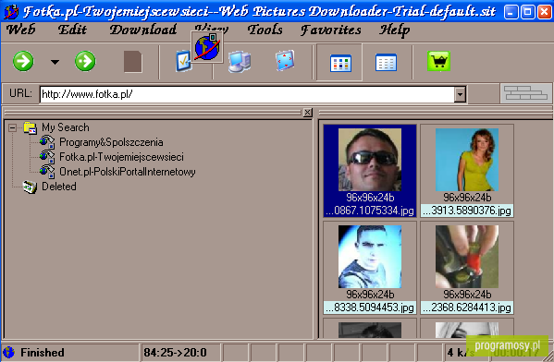Viewport: 554px width, 362px height.
Task: Click the Deleted recycle bin icon
Action: coord(30,187)
